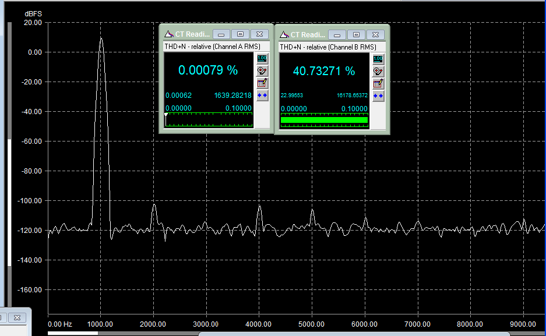Click the blue double-arrow icon in Channel A readout
The width and height of the screenshot is (546, 336).
(x=262, y=96)
